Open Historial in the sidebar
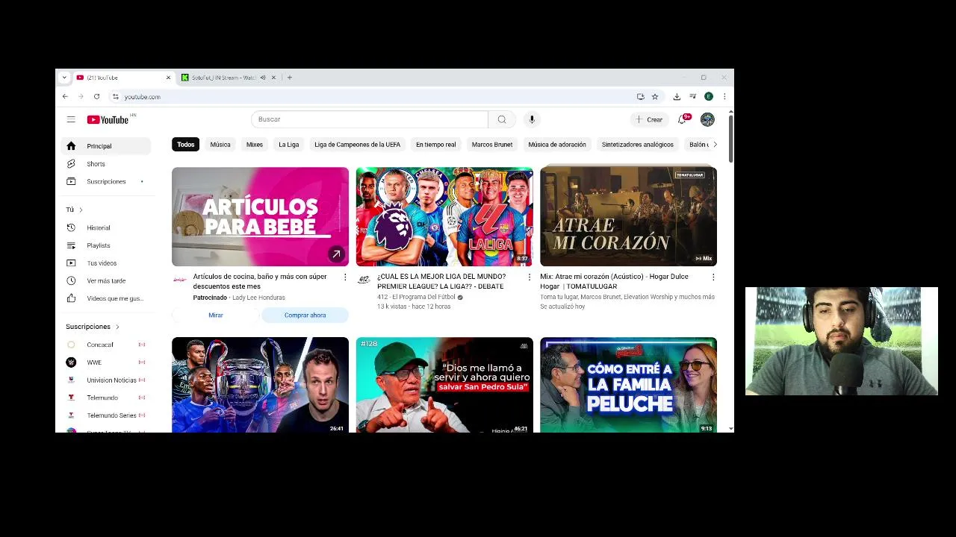This screenshot has height=537, width=956. coord(106,228)
